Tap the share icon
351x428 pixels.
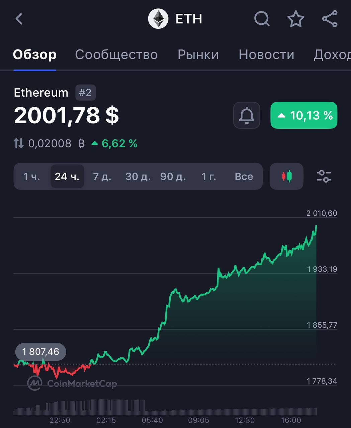pos(330,19)
